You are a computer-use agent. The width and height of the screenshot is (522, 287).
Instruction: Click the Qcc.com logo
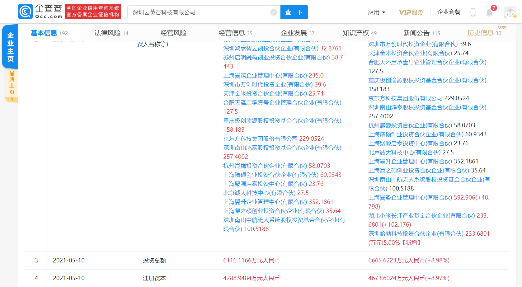pos(40,12)
